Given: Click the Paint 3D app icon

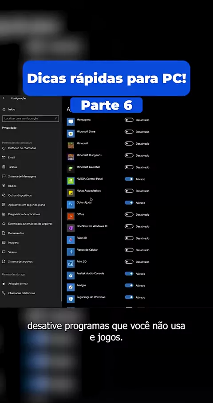Looking at the screenshot, I should [71, 240].
